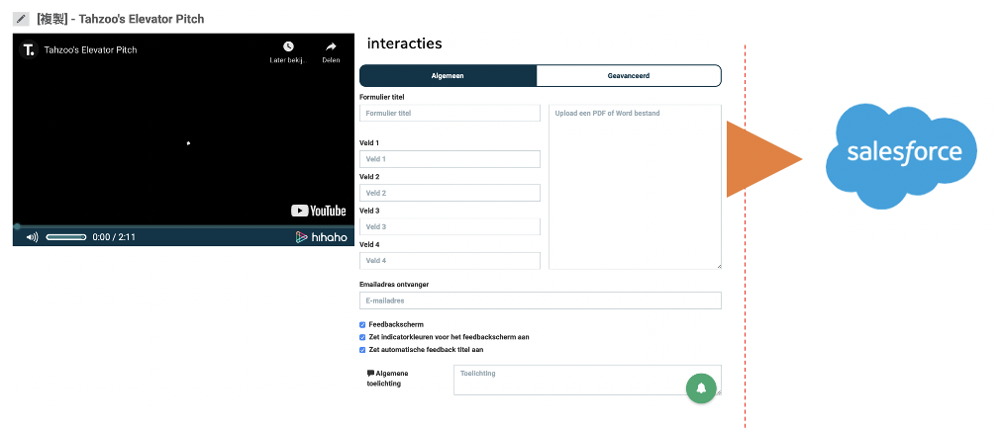The image size is (1002, 429).
Task: Click the Veld 2 input field
Action: 450,193
